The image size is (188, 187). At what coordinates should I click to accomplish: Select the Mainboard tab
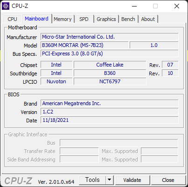click(36, 19)
